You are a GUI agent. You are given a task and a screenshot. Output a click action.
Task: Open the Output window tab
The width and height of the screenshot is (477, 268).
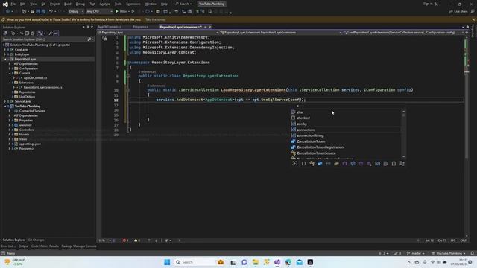(x=23, y=246)
